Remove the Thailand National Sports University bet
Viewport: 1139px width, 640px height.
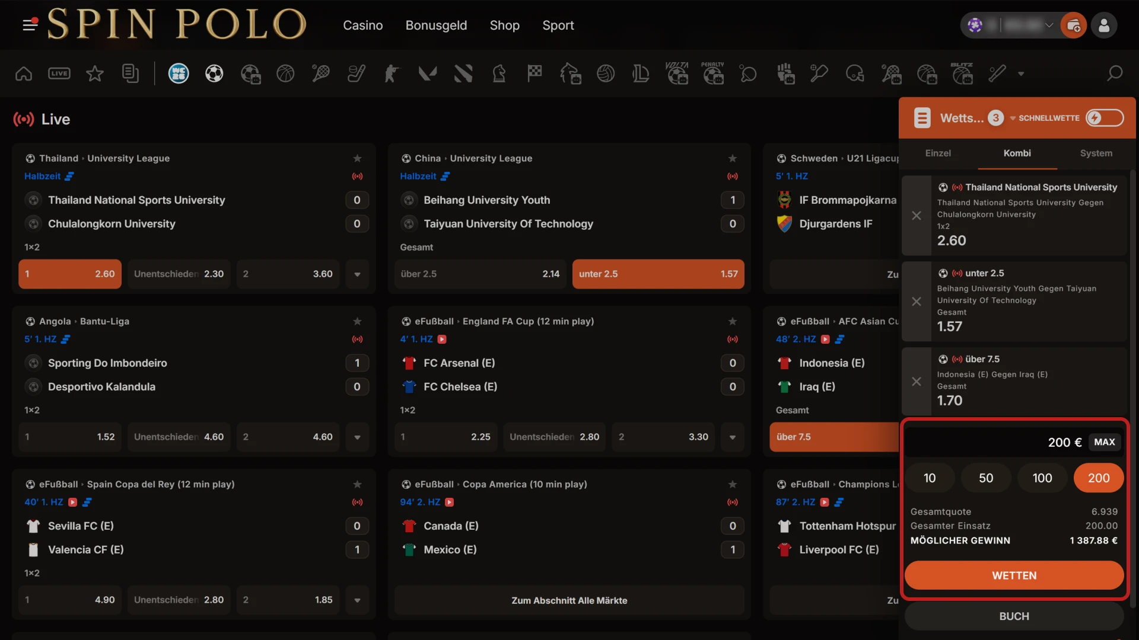[x=916, y=215]
